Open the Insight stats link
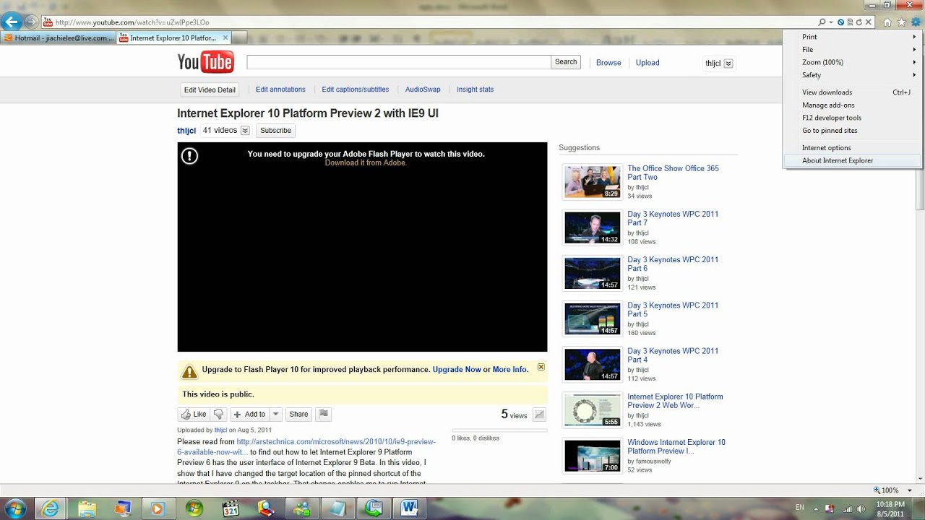Screen dimensions: 925x520 pos(476,90)
